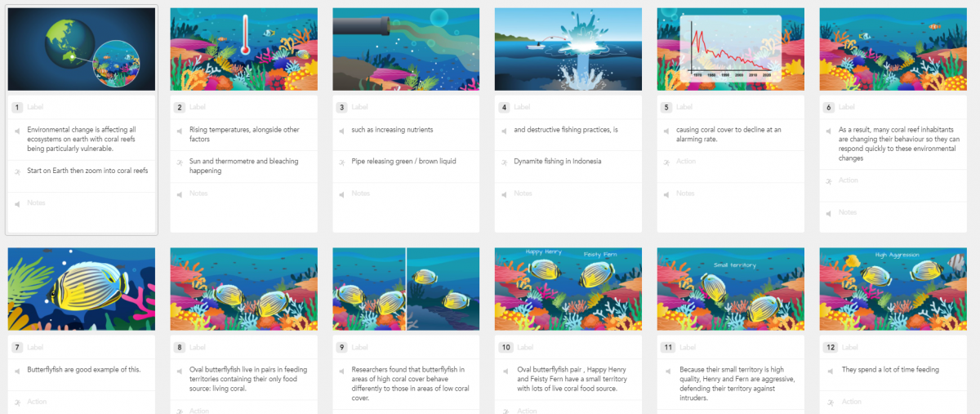
Task: Click the Notes icon in frame 1
Action: click(16, 203)
